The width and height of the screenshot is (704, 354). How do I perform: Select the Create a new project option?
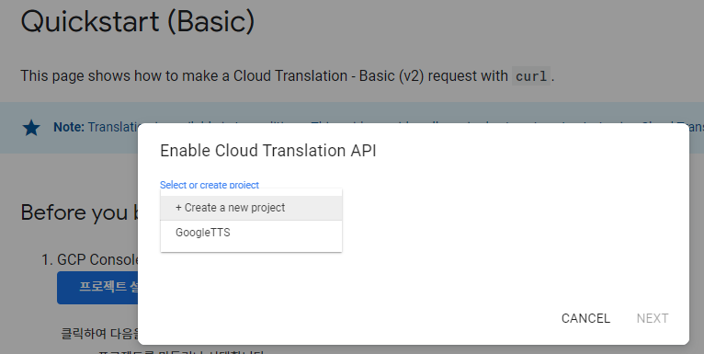[251, 208]
